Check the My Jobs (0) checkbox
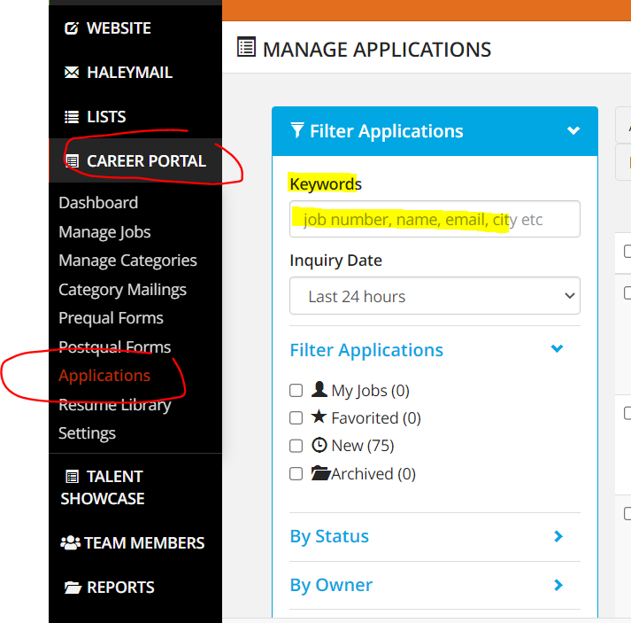This screenshot has width=631, height=623. pos(296,391)
